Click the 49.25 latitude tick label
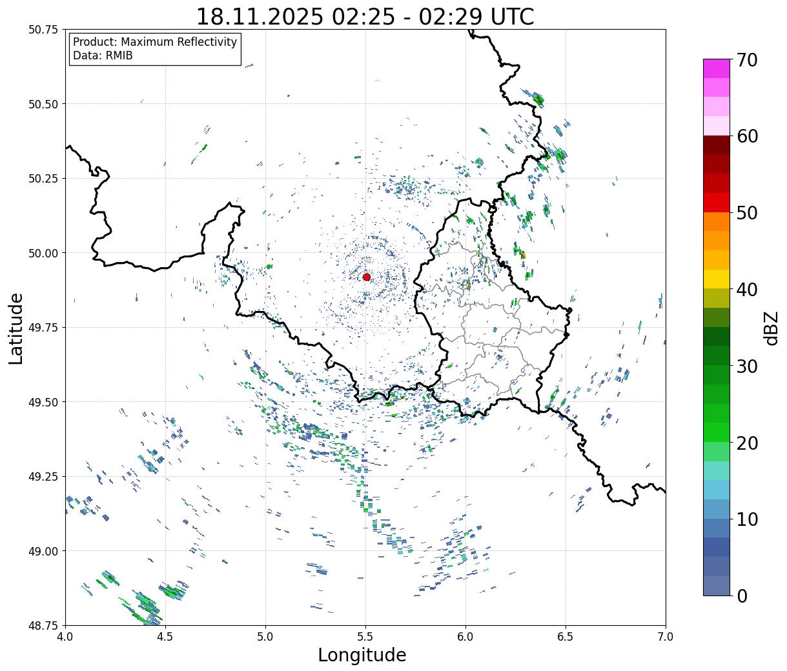787x671 pixels. pos(43,477)
